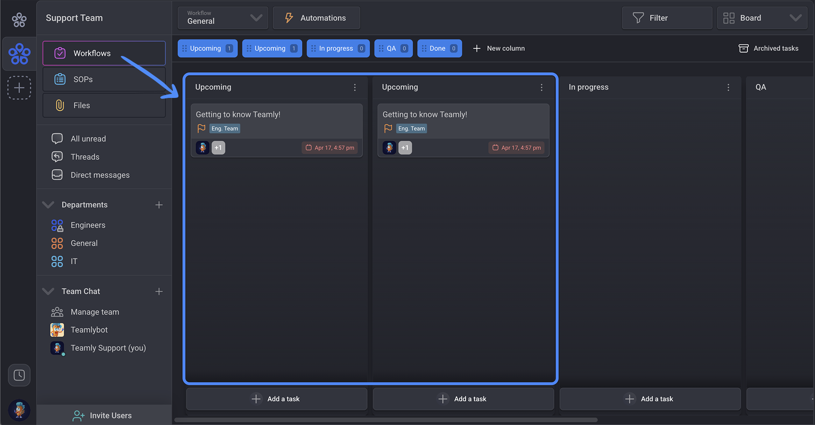Click the due date on second column's task
815x425 pixels.
516,148
